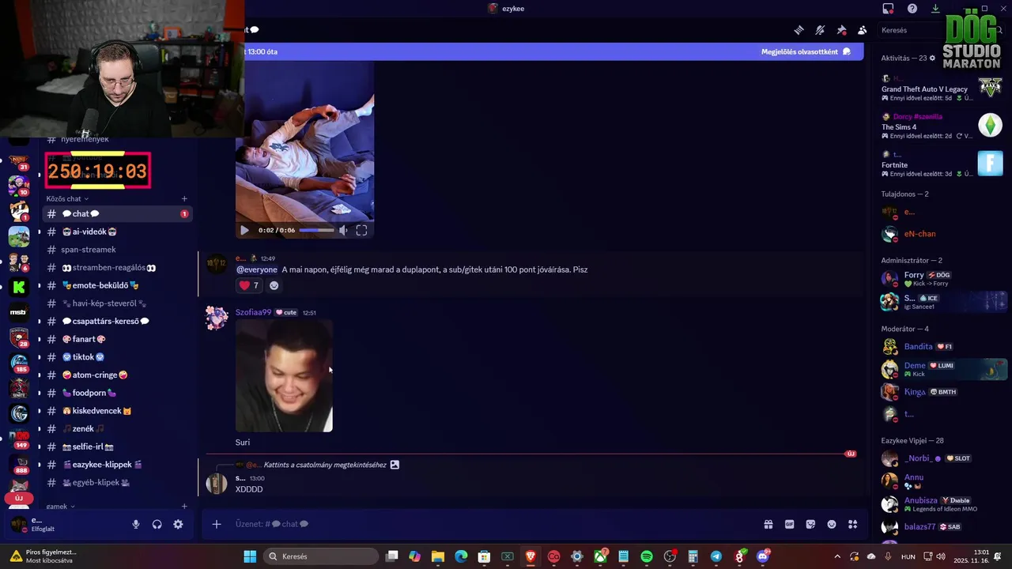Click the Windows Start button
The width and height of the screenshot is (1012, 569).
click(x=250, y=556)
